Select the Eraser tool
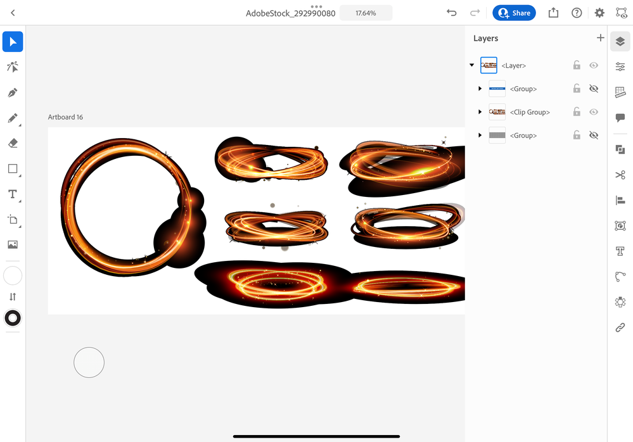The image size is (633, 442). (x=13, y=143)
